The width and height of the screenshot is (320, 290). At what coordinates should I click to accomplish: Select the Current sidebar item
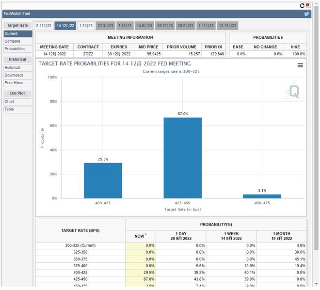click(x=11, y=34)
